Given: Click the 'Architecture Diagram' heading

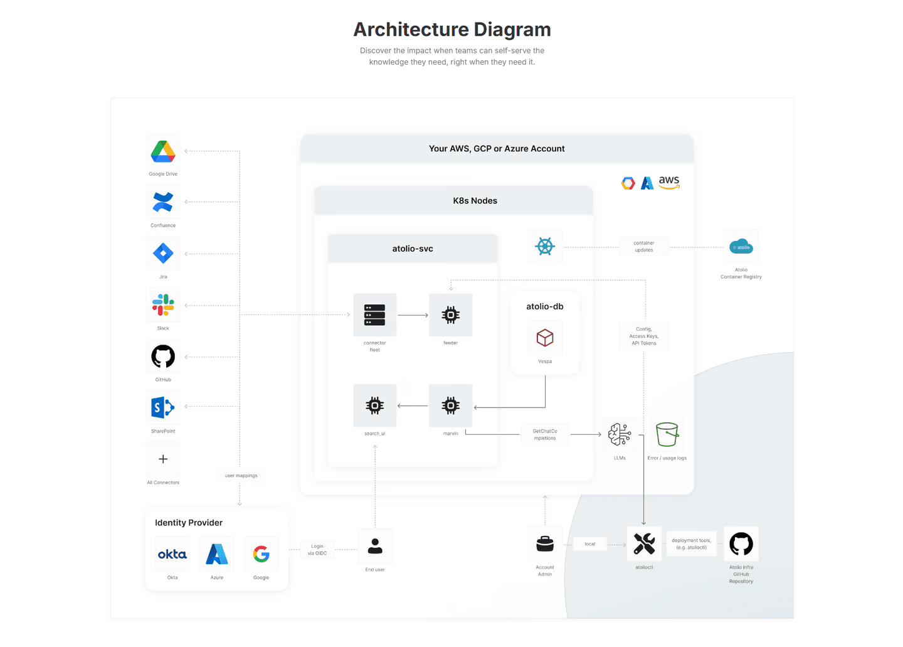Looking at the screenshot, I should 452,29.
